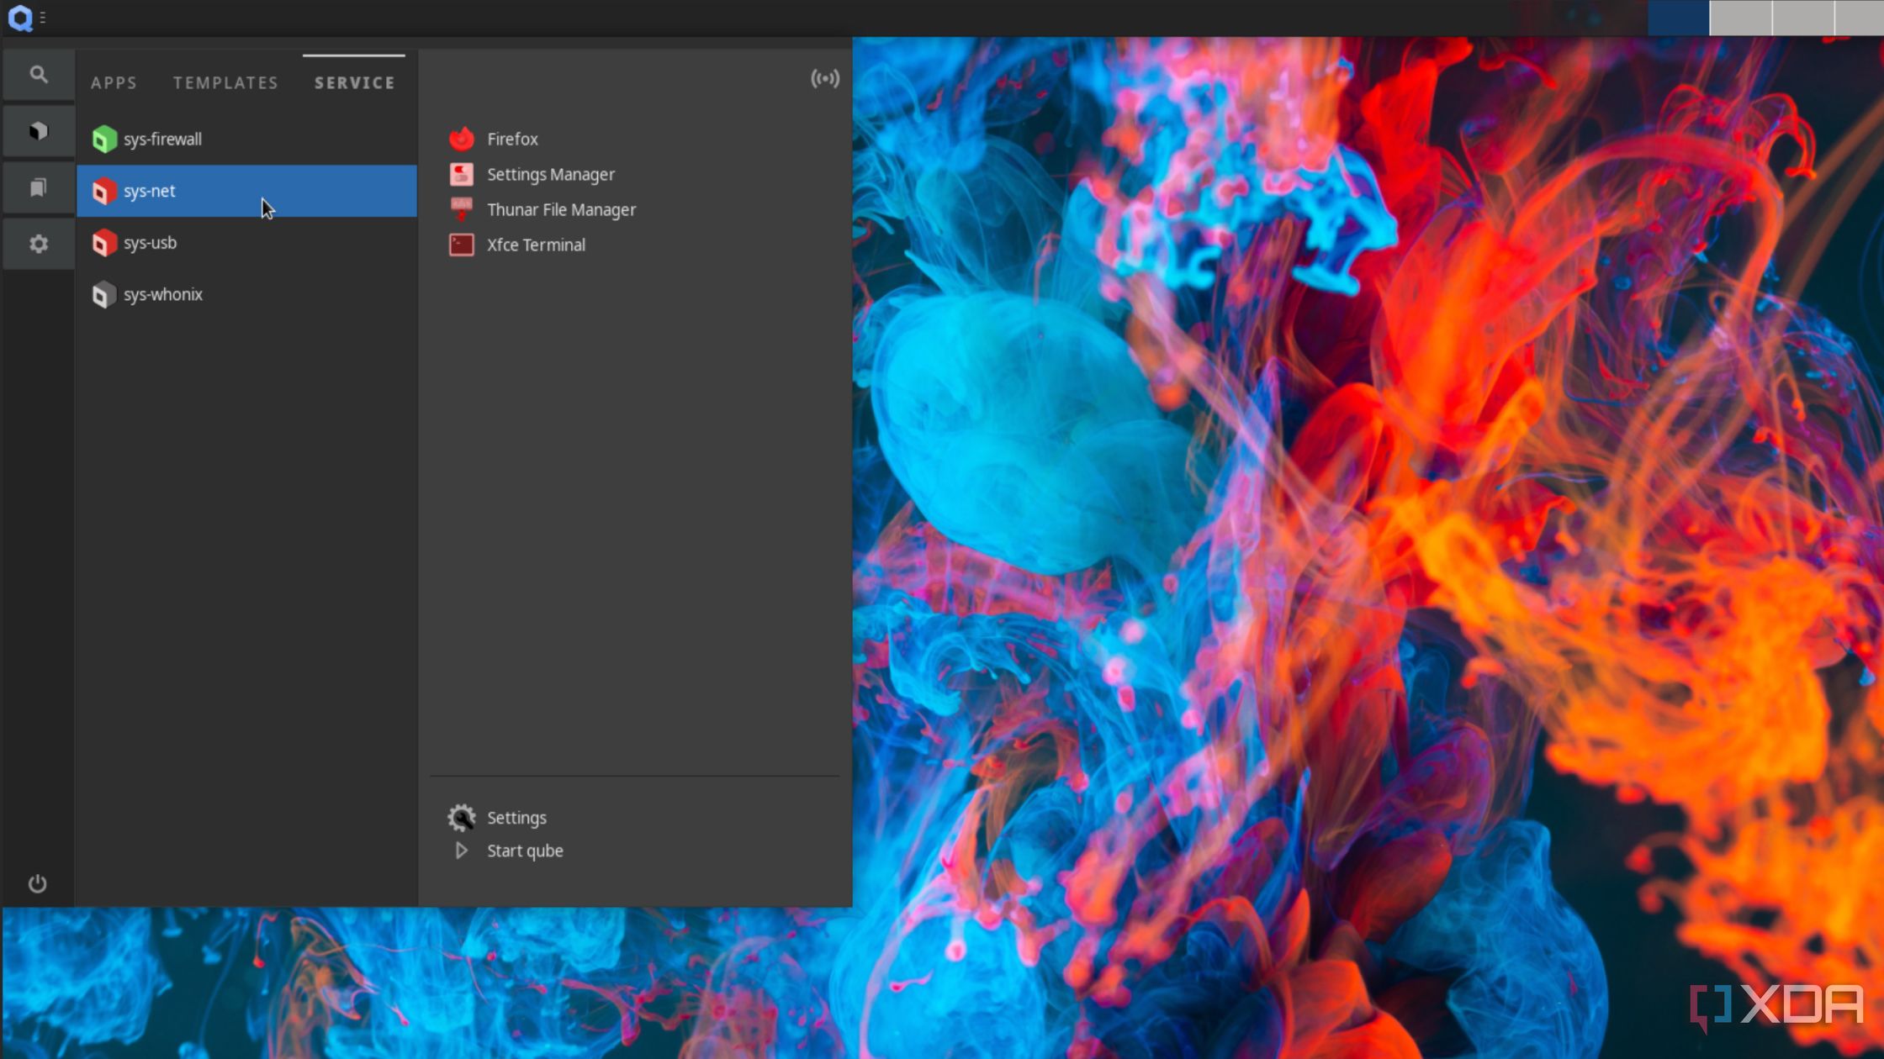Open the settings gear in the left sidebar
Image resolution: width=1884 pixels, height=1059 pixels.
pos(38,243)
